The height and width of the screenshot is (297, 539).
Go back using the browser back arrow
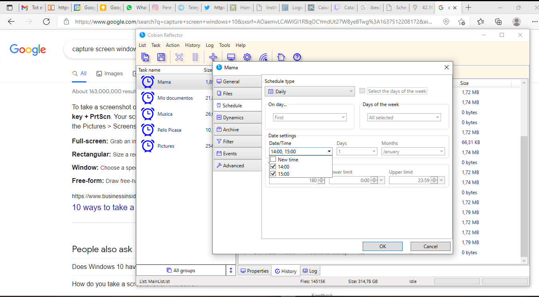click(11, 22)
